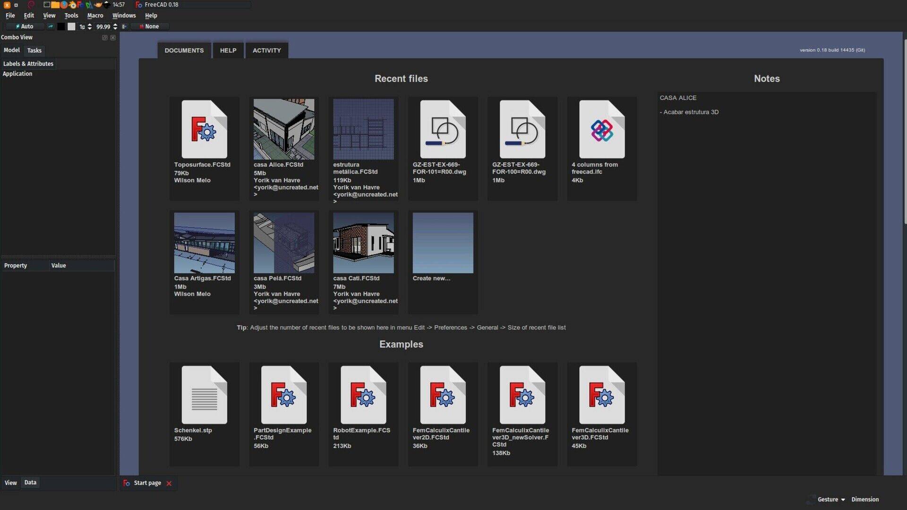Float the Combo View panel

pos(105,37)
